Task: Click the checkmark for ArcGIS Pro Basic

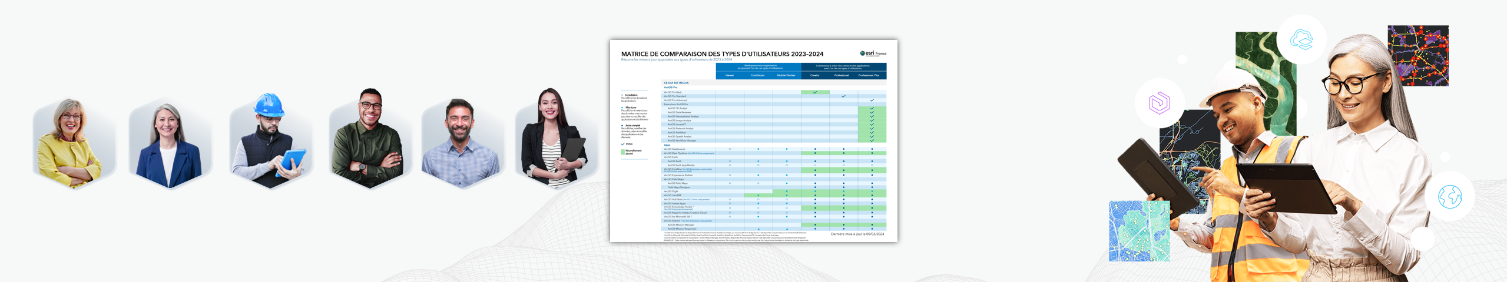Action: pos(815,92)
